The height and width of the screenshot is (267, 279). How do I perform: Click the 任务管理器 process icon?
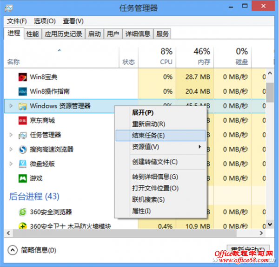(23, 135)
